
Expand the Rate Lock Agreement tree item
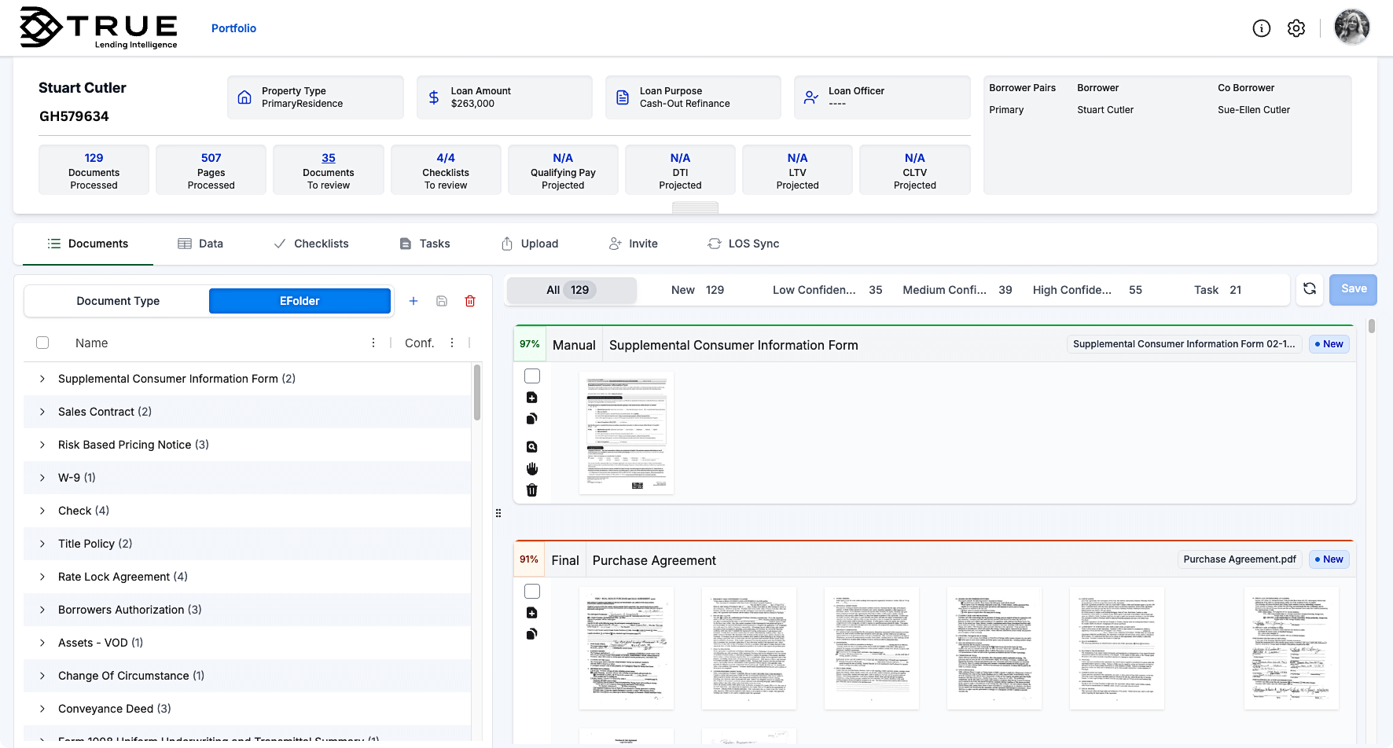[x=42, y=577]
